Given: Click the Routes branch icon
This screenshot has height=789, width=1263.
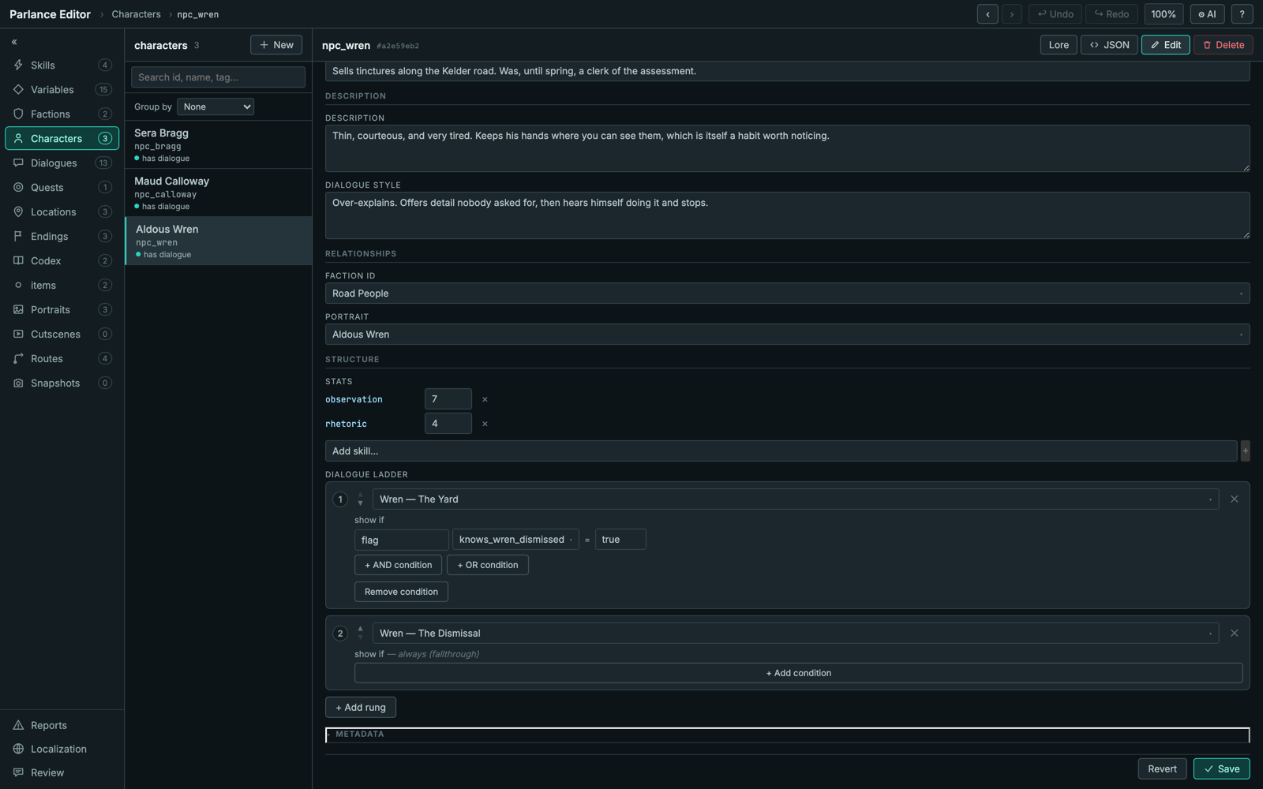Looking at the screenshot, I should [18, 359].
